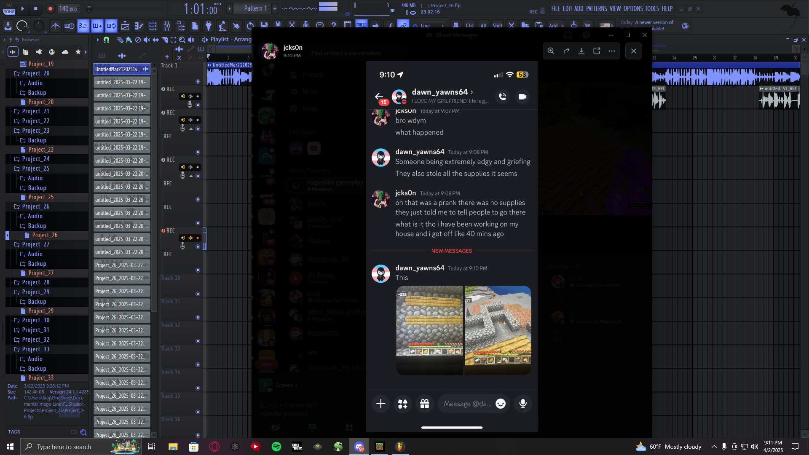
Task: Mute Track 1 using its green LED
Action: tap(198, 81)
